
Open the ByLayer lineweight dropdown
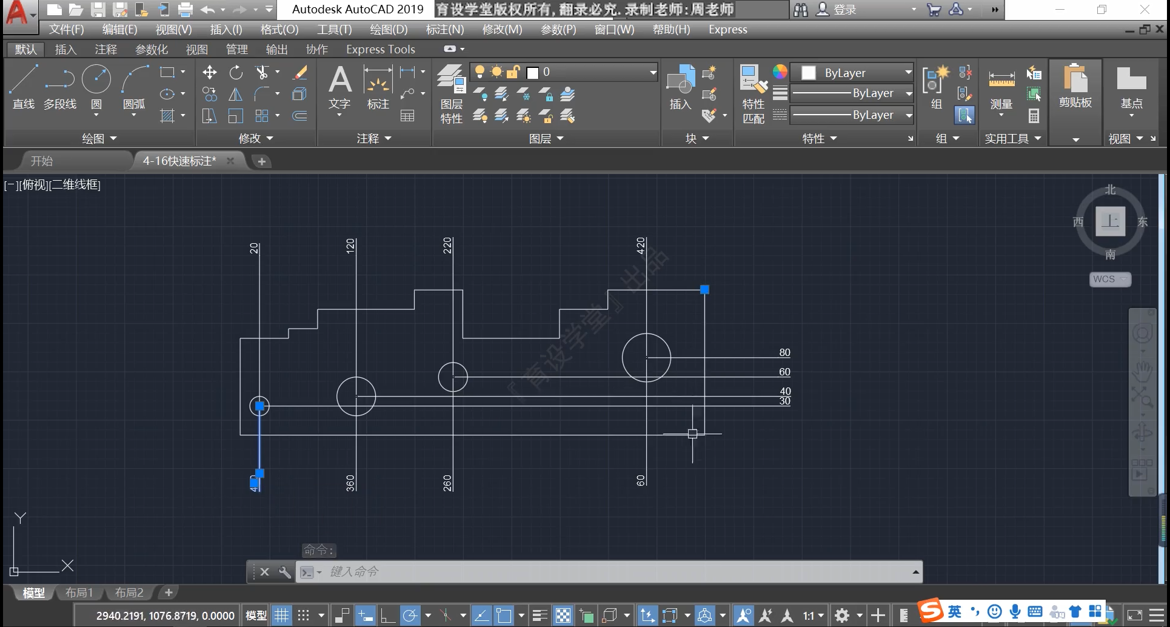[852, 93]
